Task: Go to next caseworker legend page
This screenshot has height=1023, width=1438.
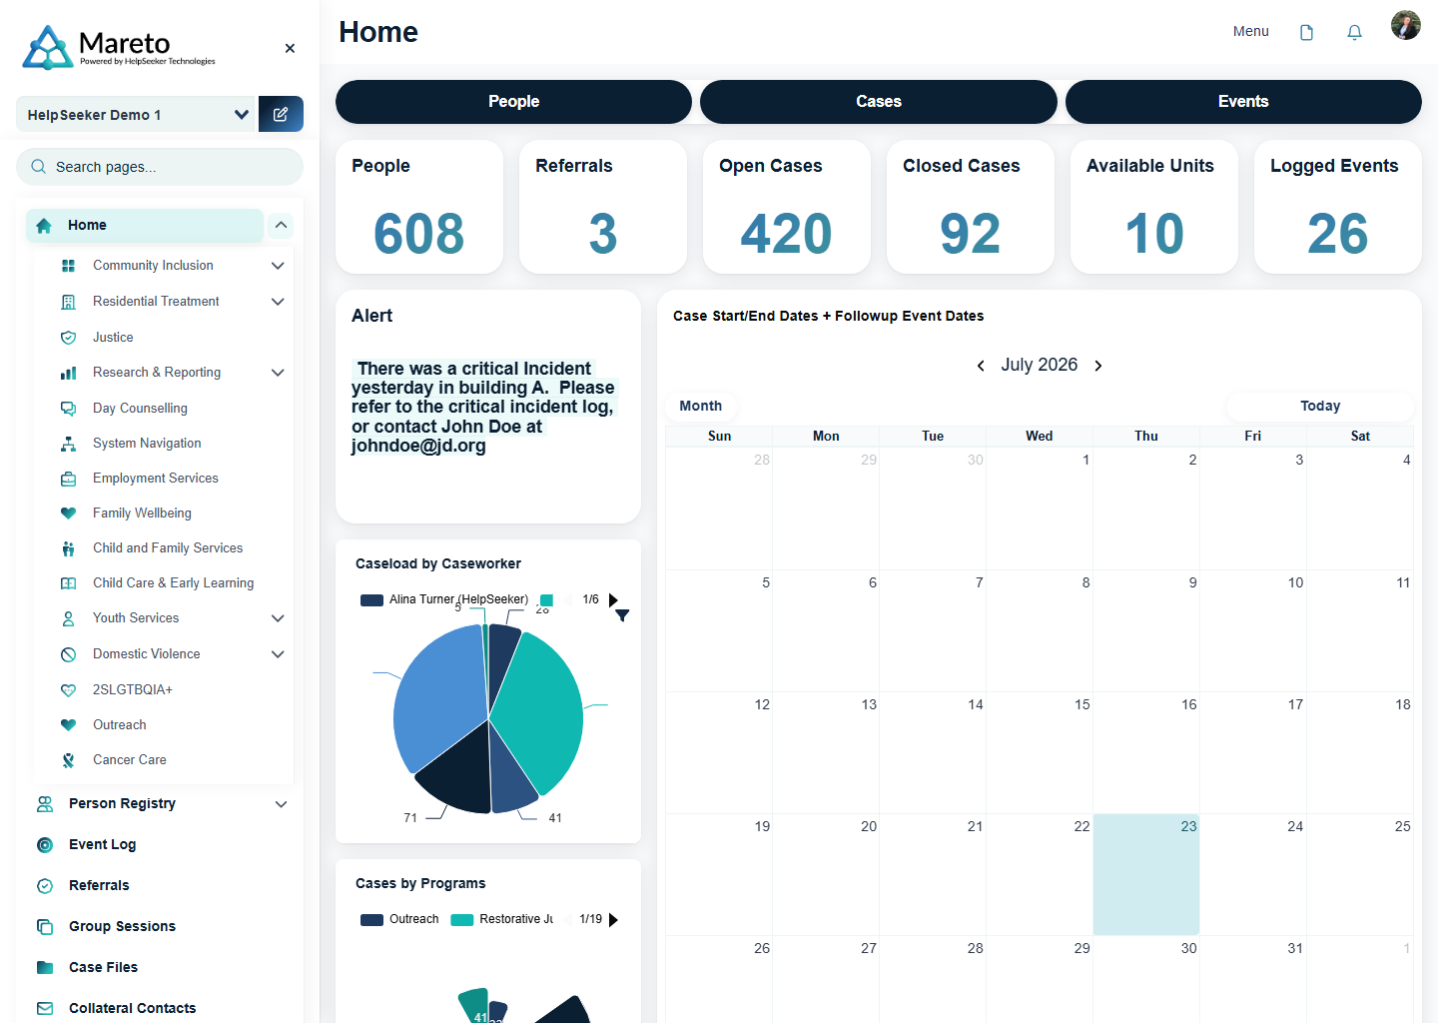Action: coord(613,600)
